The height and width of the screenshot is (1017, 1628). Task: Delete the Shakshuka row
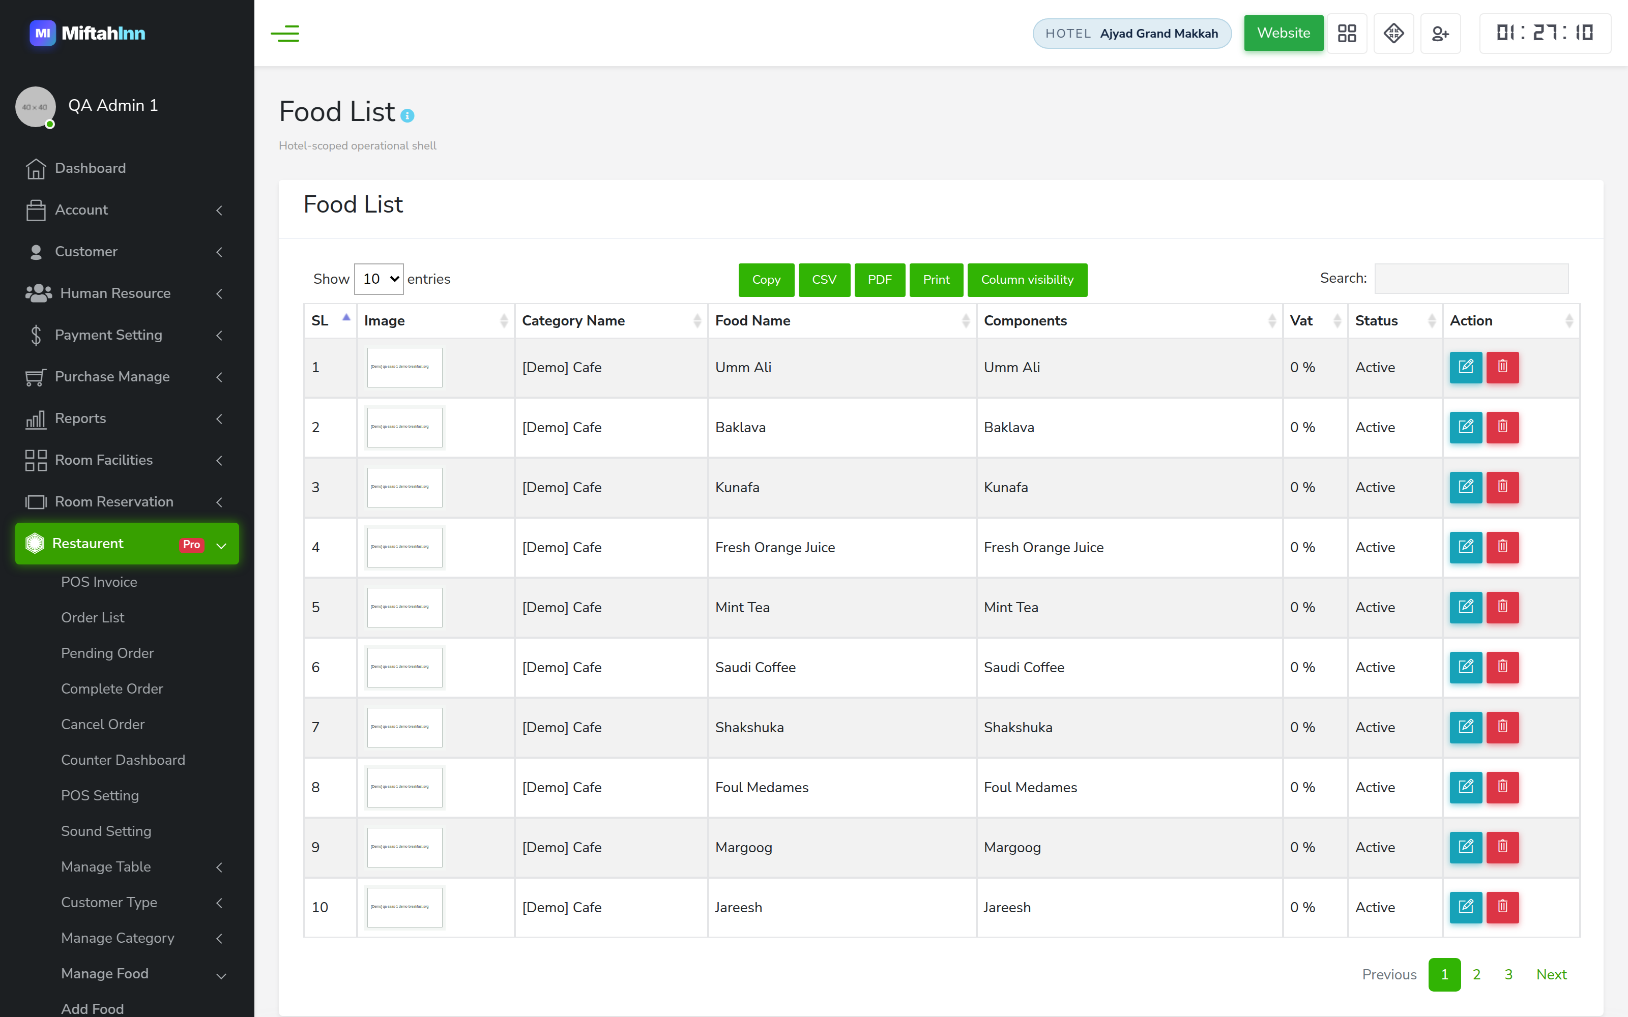coord(1502,727)
